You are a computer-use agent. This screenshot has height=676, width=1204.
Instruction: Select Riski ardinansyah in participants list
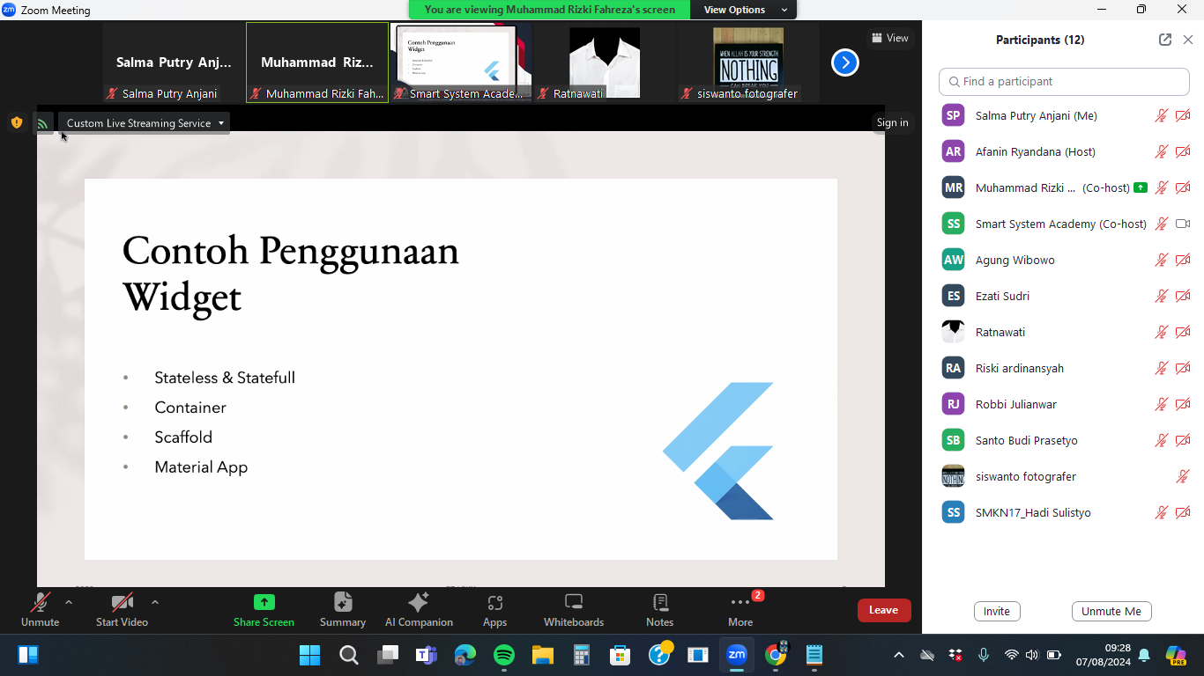pos(1064,368)
